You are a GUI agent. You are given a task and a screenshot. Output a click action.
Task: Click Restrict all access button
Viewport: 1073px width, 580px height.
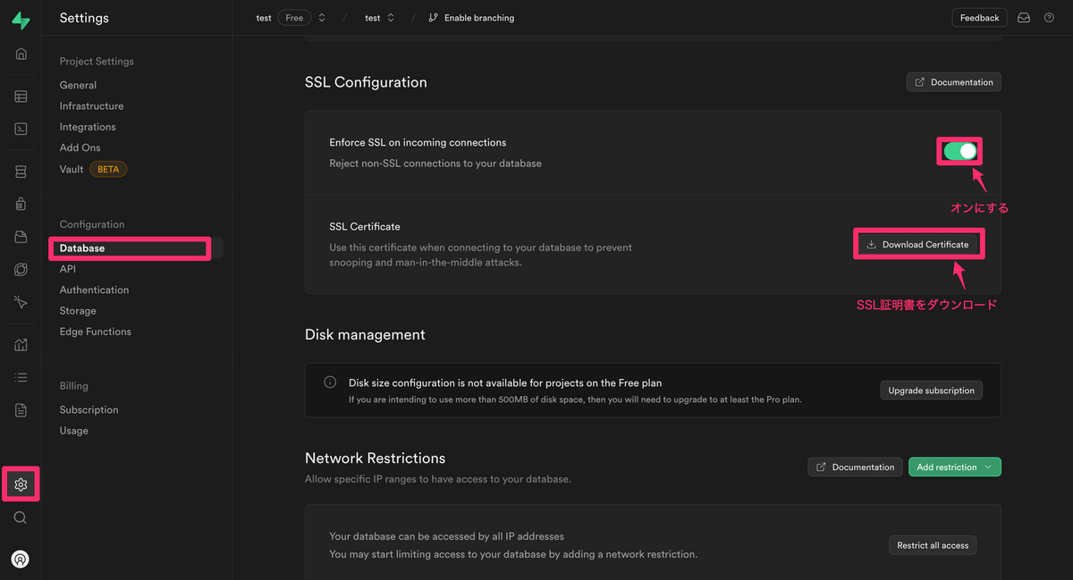[x=933, y=545]
